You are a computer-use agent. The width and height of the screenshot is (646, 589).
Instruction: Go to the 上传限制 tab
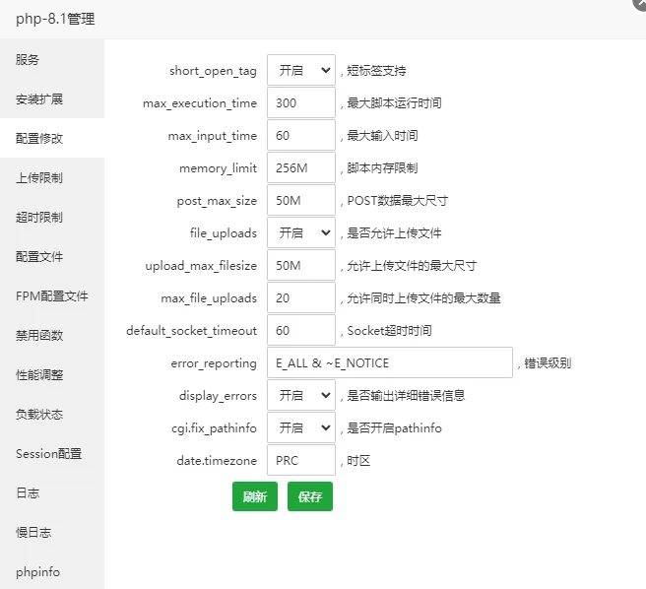pos(52,177)
